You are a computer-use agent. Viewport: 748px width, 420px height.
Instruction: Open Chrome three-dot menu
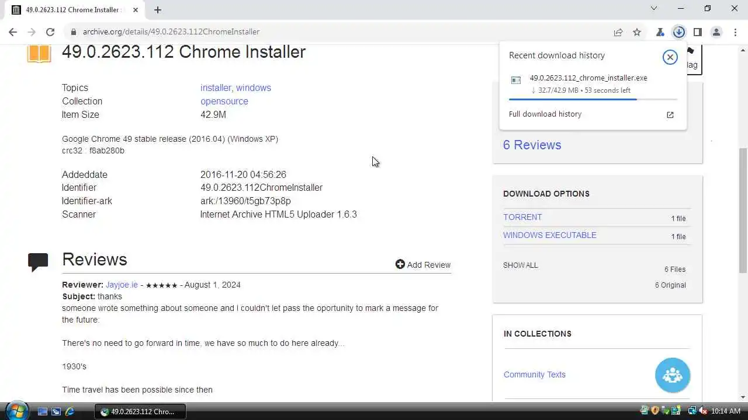coord(735,32)
